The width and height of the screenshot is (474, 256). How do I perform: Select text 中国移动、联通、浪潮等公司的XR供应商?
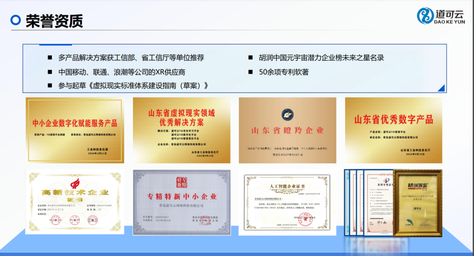click(122, 72)
